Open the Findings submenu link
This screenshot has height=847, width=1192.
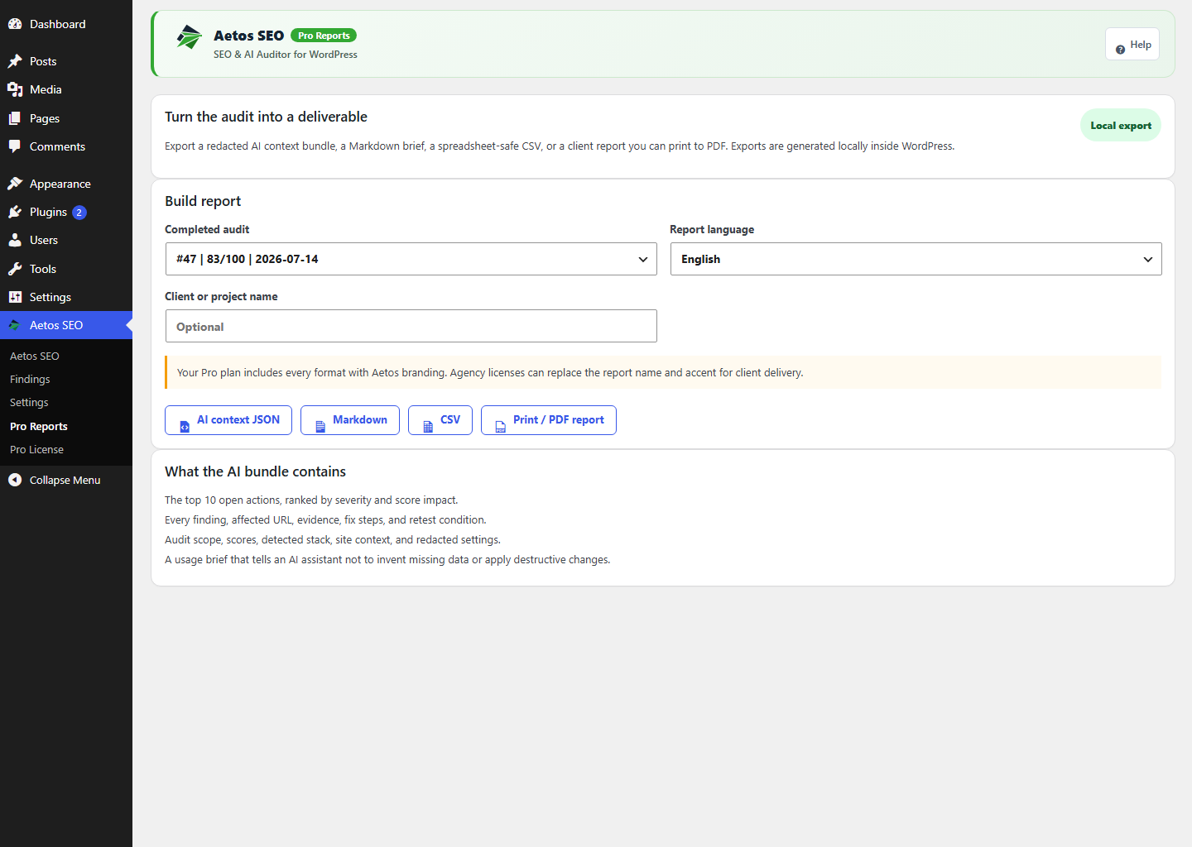(x=30, y=380)
